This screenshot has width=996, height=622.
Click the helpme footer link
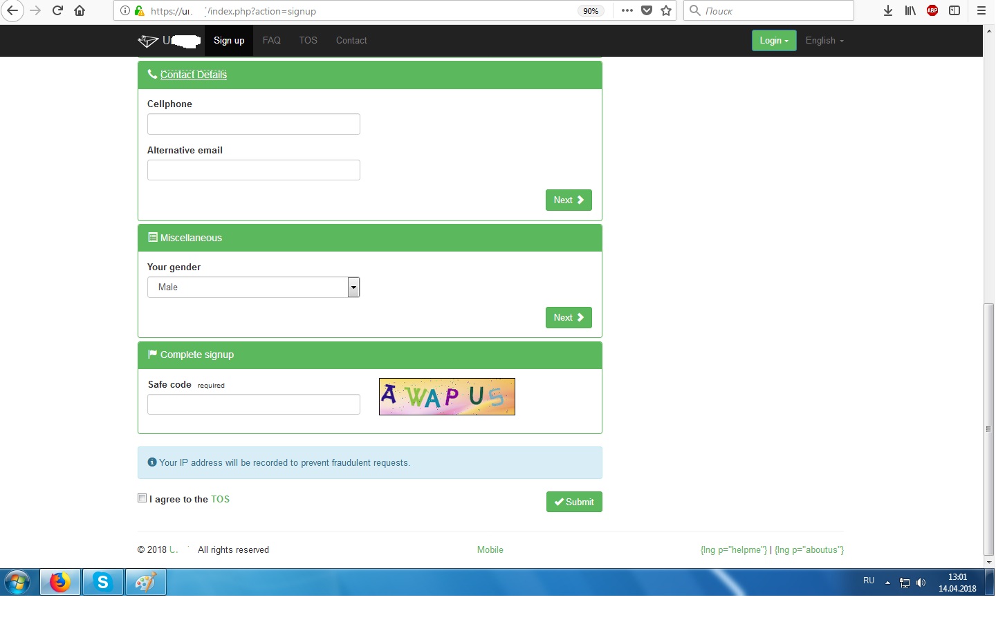(734, 550)
